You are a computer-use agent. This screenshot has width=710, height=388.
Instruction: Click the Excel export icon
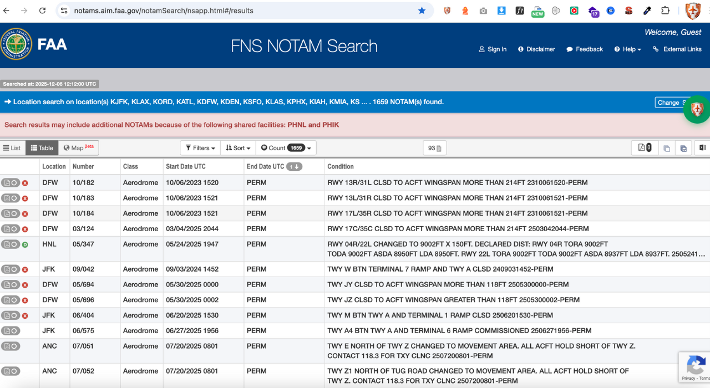703,147
